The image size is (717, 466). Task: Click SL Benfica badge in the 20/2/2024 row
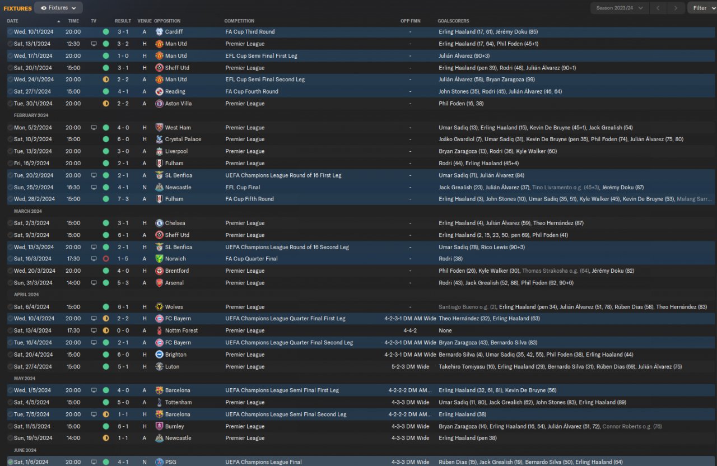point(159,175)
